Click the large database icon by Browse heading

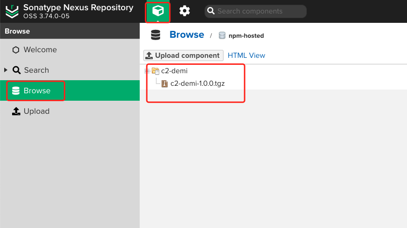156,35
